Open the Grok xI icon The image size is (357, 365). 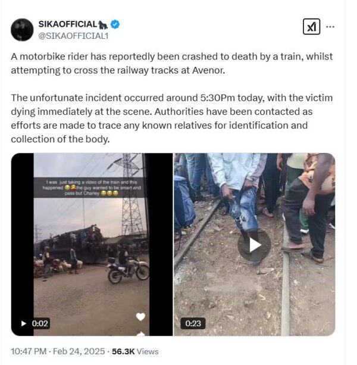tap(311, 27)
